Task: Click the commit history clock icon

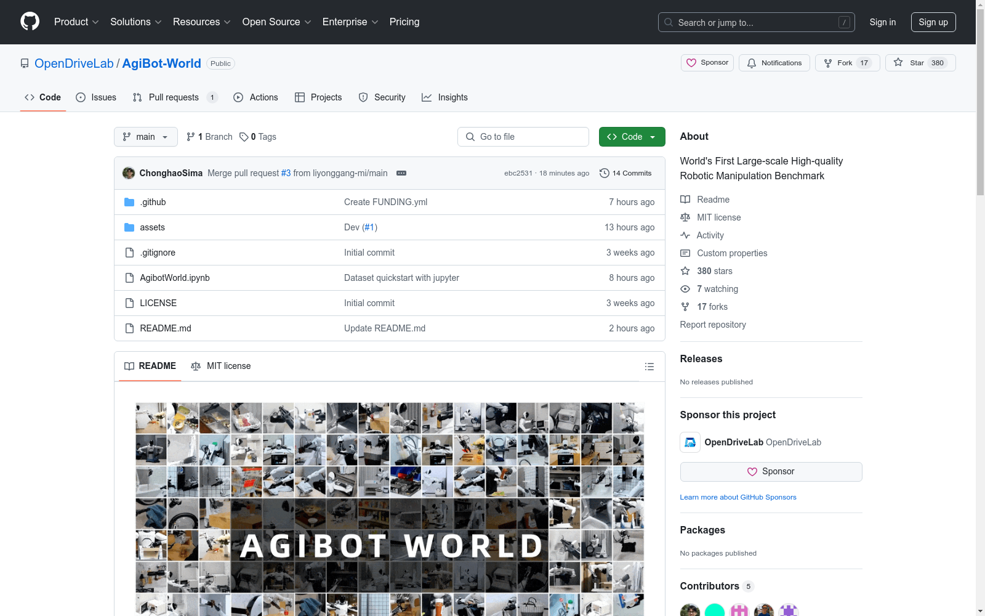Action: click(605, 173)
